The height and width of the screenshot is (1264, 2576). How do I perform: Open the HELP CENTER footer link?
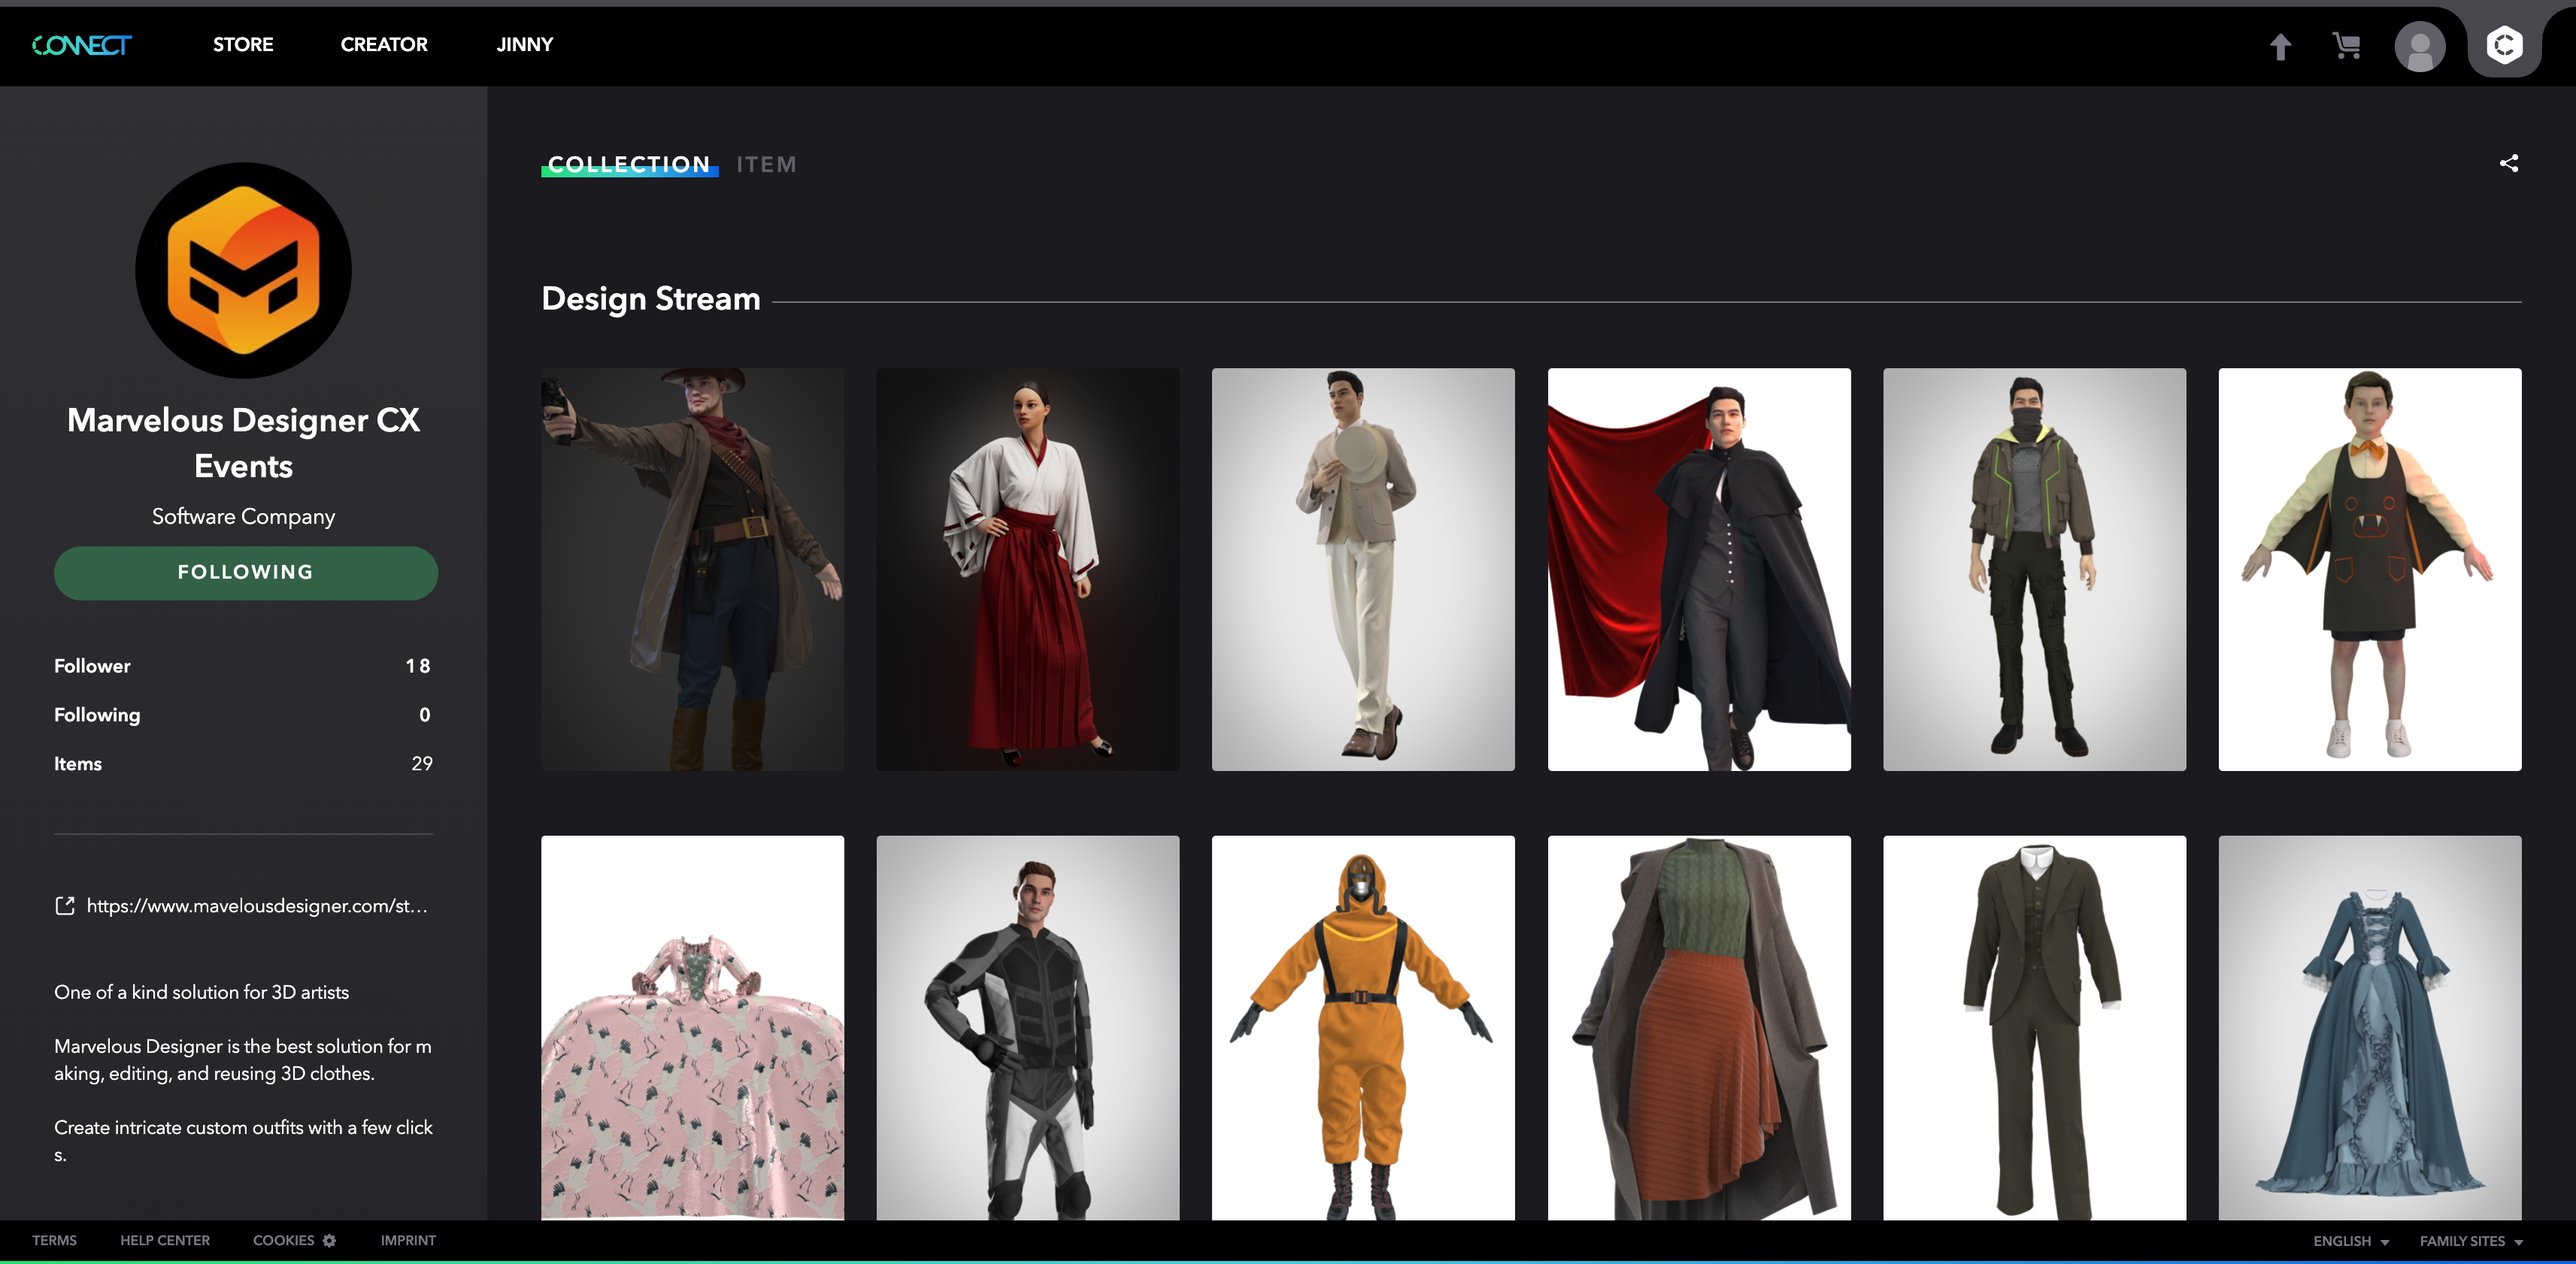tap(165, 1240)
